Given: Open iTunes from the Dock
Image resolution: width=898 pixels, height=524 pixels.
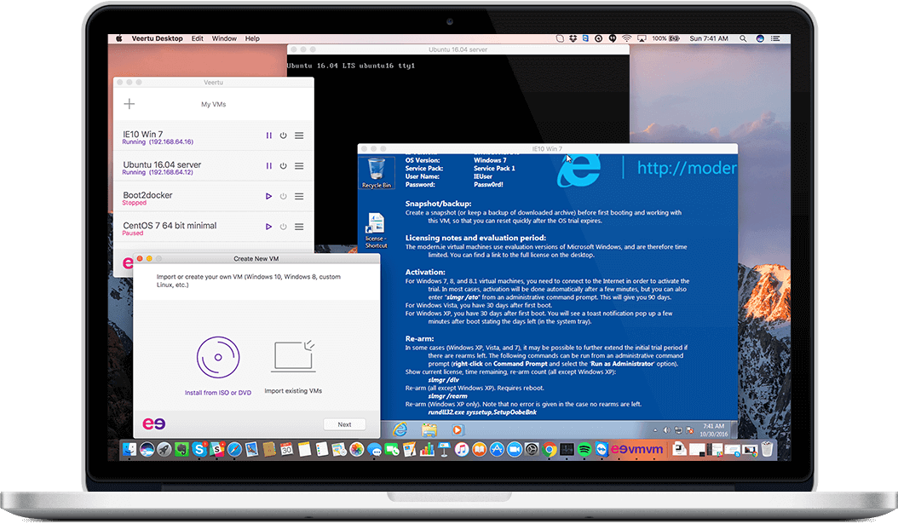Looking at the screenshot, I should (462, 450).
